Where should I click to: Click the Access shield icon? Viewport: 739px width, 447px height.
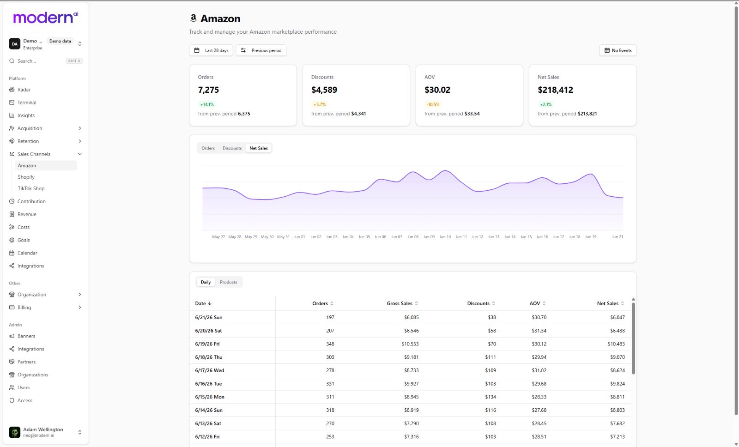(12, 401)
